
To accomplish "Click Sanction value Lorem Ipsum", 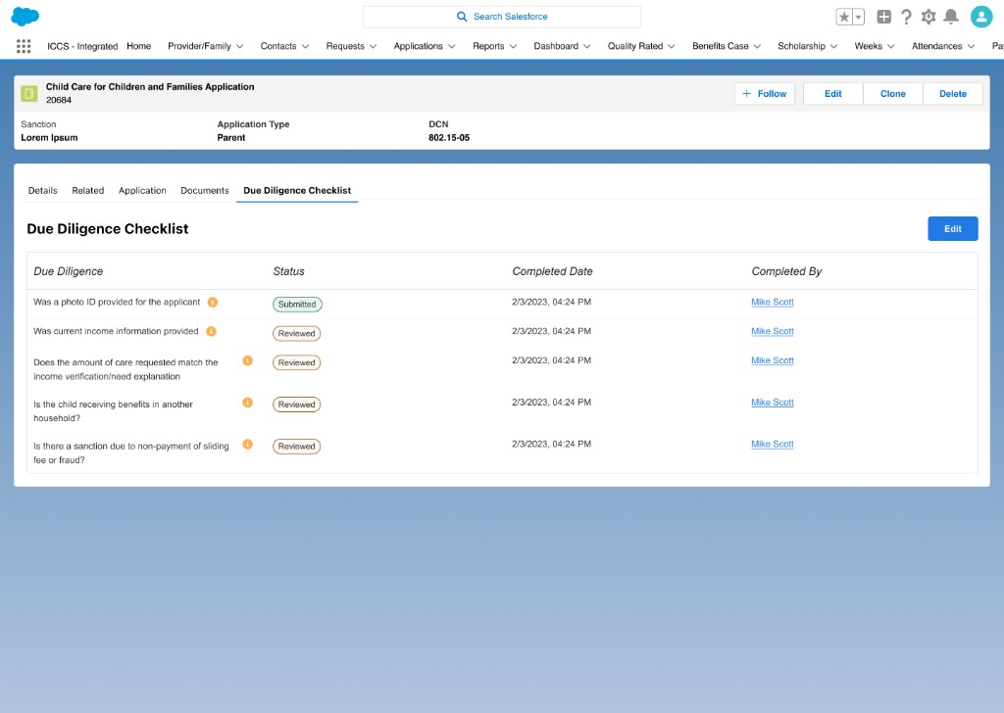I will point(49,137).
